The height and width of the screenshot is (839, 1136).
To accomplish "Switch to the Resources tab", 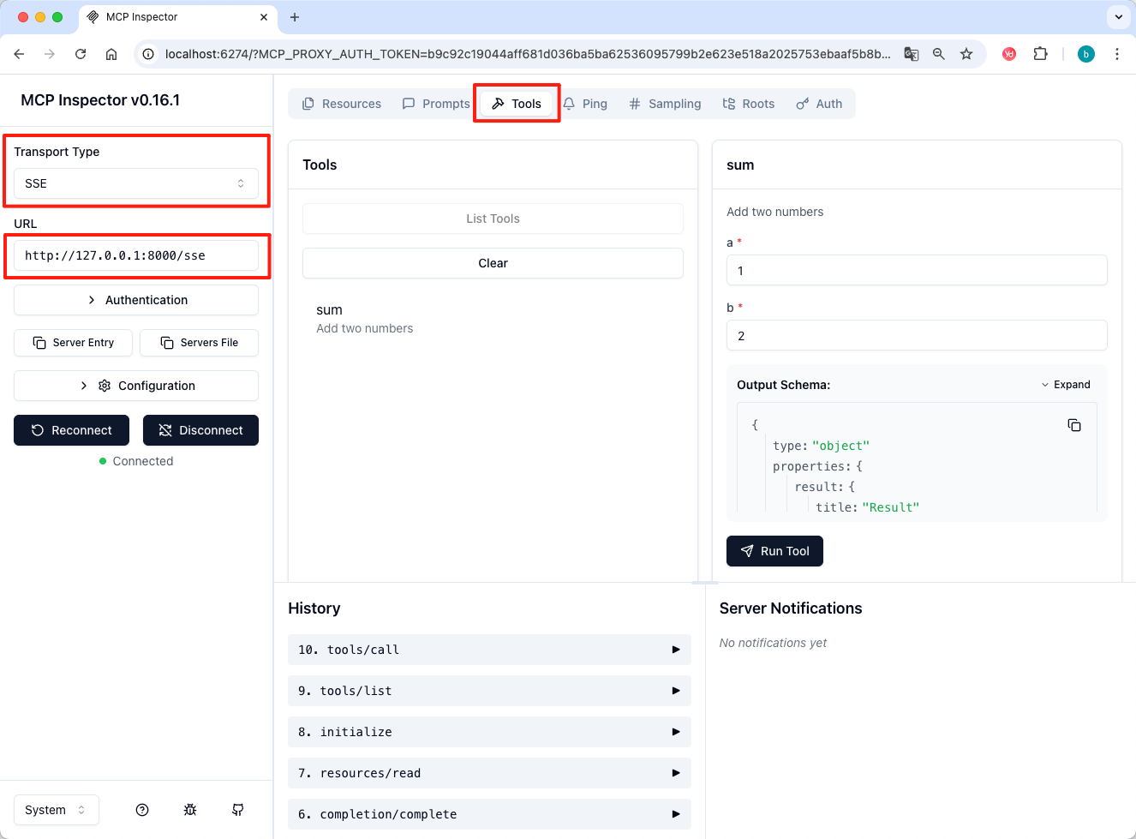I will click(342, 104).
